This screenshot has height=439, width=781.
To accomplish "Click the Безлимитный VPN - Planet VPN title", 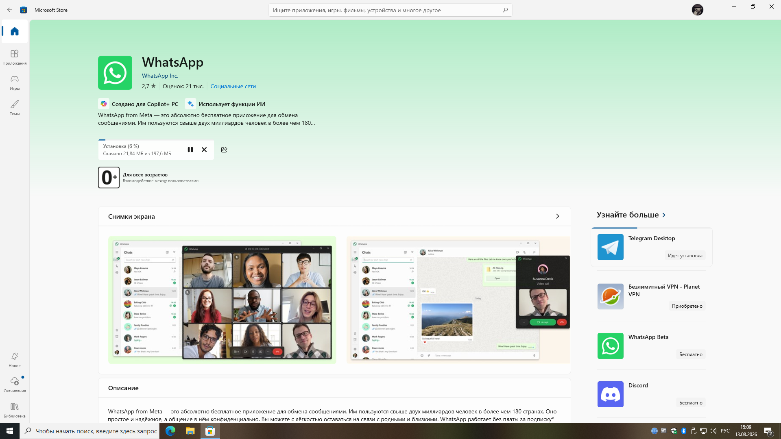I will pos(664,291).
